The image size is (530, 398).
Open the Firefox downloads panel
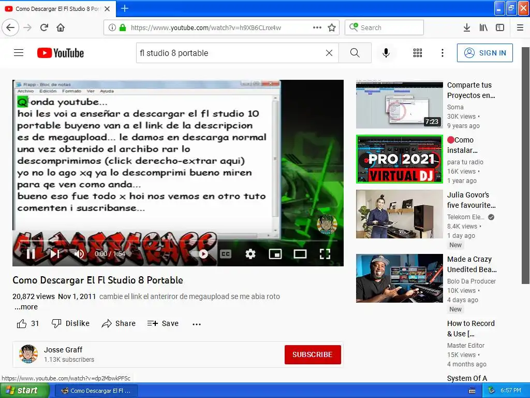pyautogui.click(x=466, y=27)
